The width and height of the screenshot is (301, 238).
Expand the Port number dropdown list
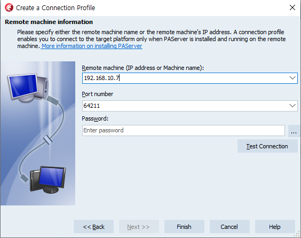pyautogui.click(x=292, y=106)
